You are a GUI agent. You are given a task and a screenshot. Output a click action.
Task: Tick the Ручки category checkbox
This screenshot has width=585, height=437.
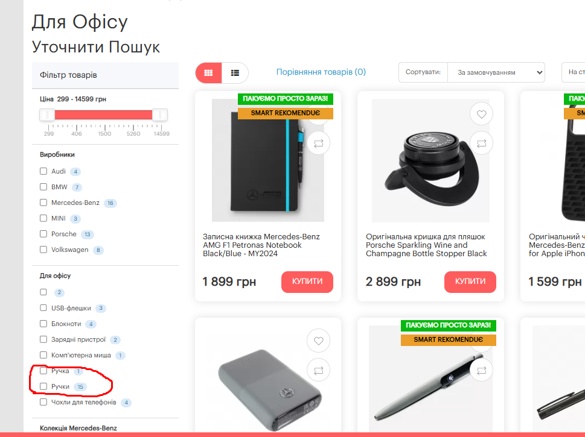tap(43, 386)
